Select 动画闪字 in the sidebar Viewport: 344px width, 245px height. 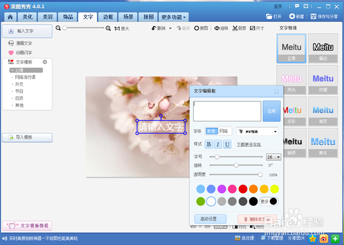point(20,53)
